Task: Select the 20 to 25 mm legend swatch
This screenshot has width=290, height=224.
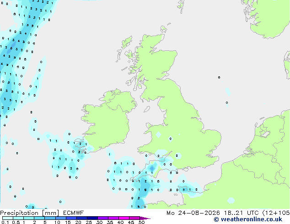Action: (82, 218)
